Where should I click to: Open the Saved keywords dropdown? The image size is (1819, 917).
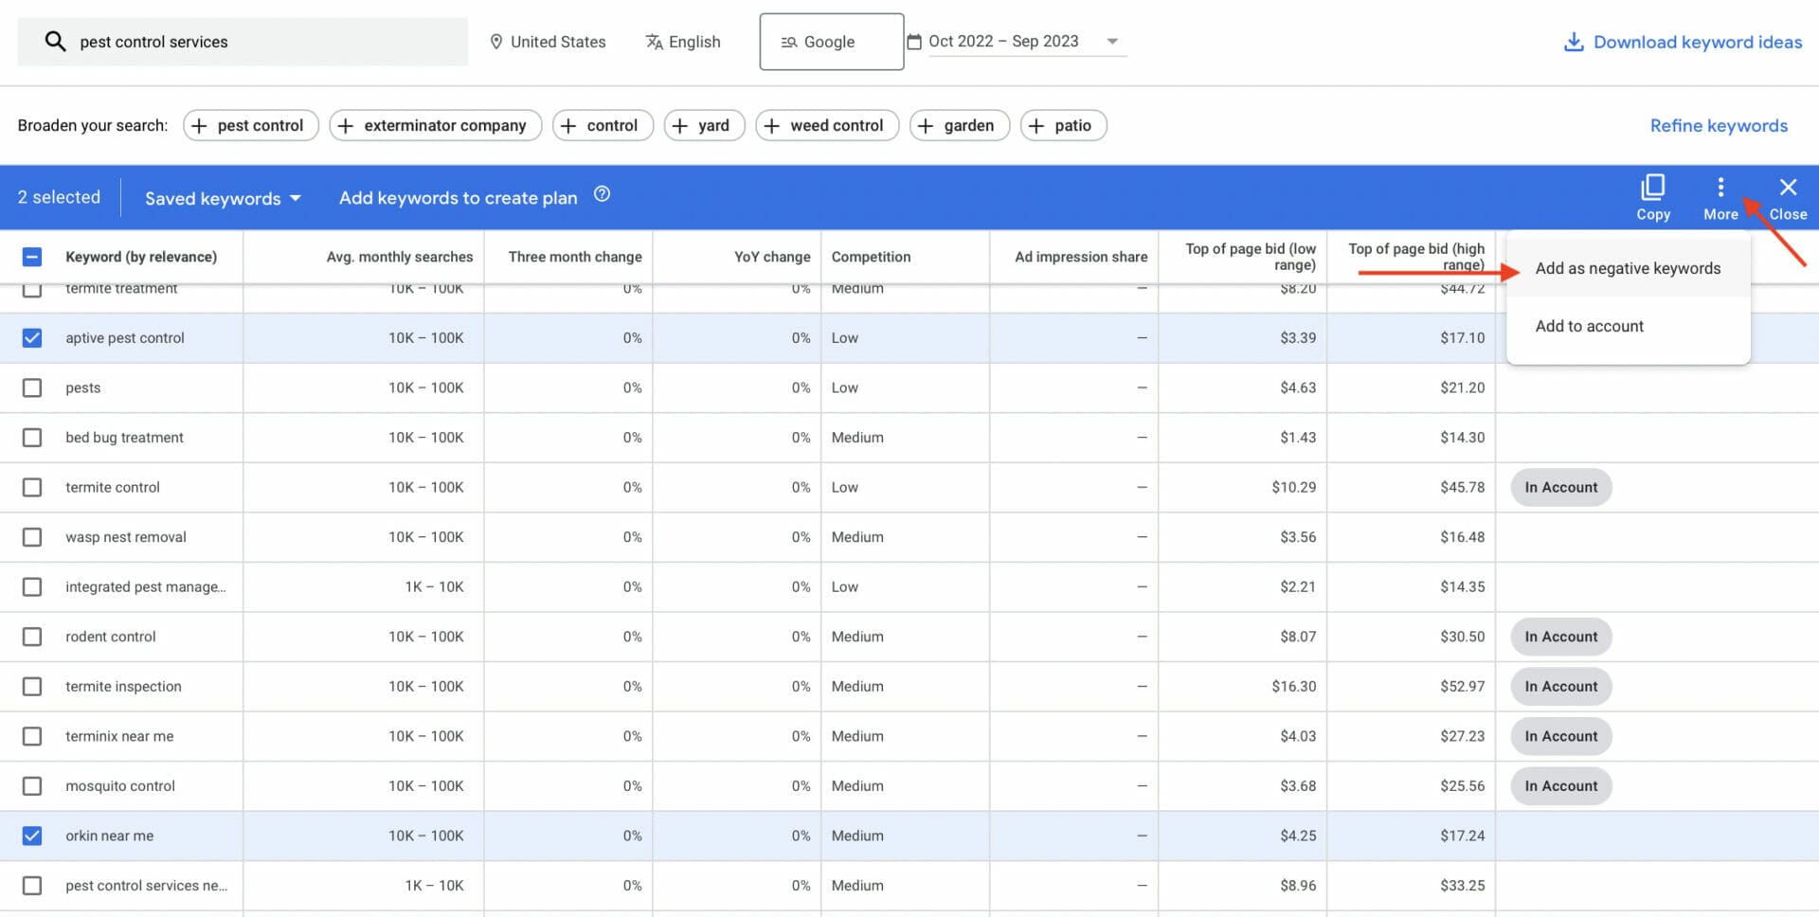222,197
